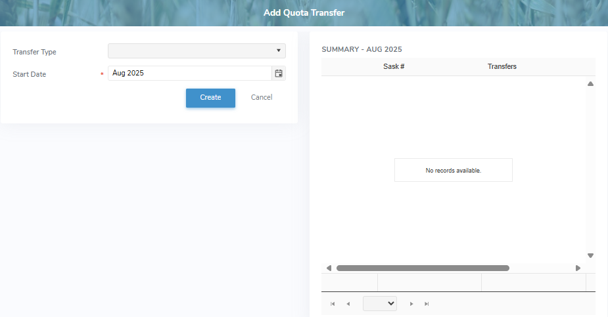Click into the Start Date field
Screen dimensions: 608x317
point(189,74)
